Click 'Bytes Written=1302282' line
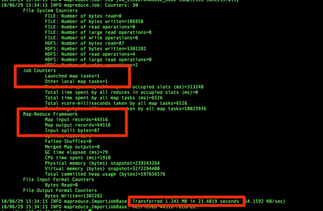The width and height of the screenshot is (323, 211). click(73, 196)
